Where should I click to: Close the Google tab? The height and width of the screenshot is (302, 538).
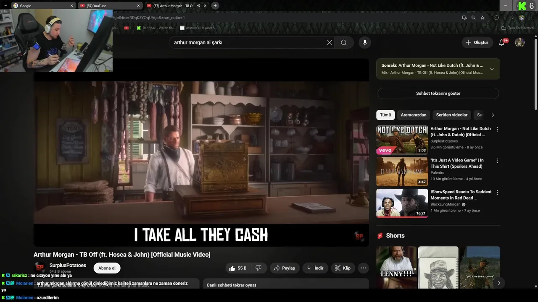point(71,6)
